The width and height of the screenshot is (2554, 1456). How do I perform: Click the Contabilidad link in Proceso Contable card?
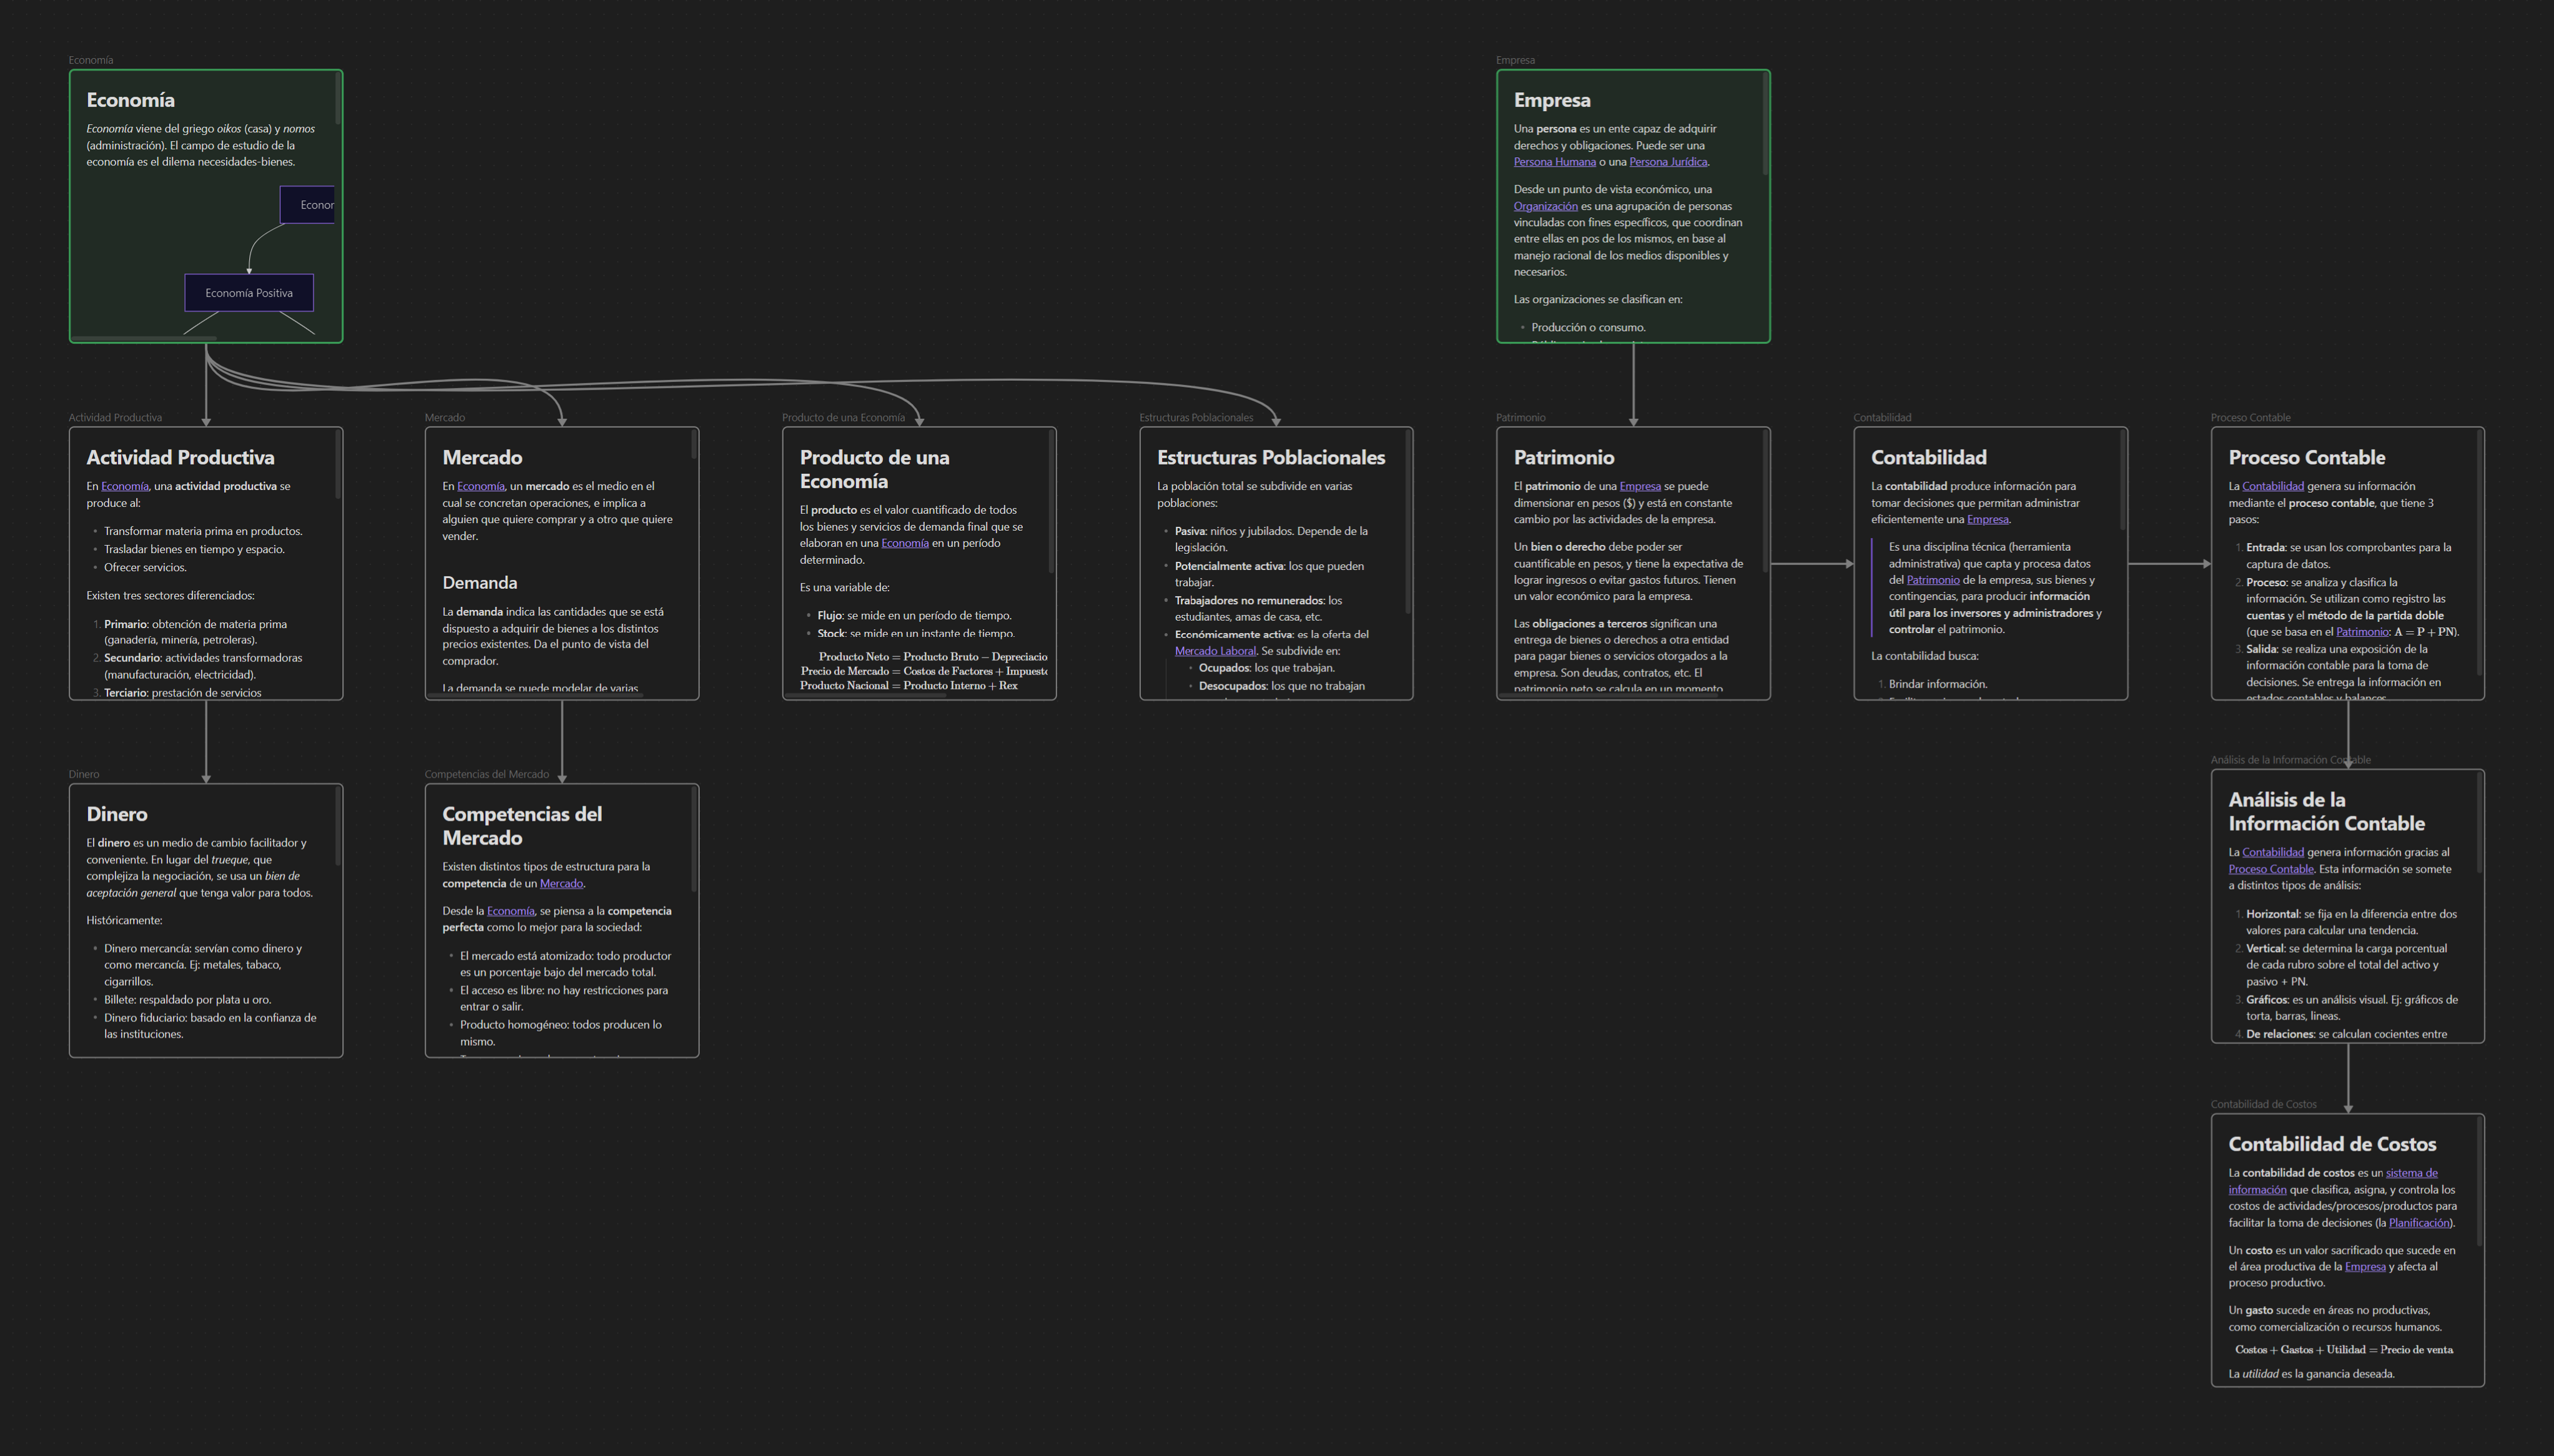[2273, 486]
